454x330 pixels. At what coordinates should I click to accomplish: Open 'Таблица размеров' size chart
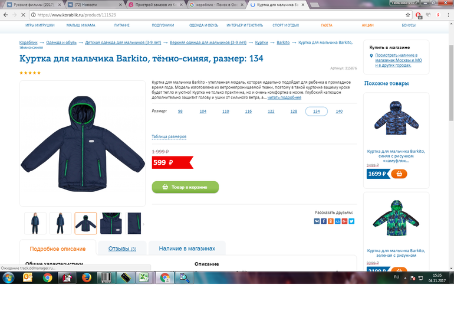pyautogui.click(x=169, y=136)
